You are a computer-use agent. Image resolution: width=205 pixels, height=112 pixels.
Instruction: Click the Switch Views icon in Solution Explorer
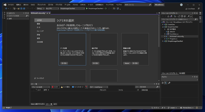(171, 16)
